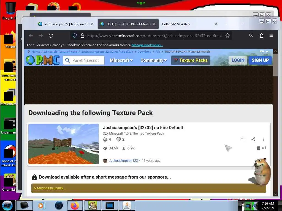Open the Extensions puzzle icon
Viewport: 282px width, 211px height.
[x=261, y=35]
